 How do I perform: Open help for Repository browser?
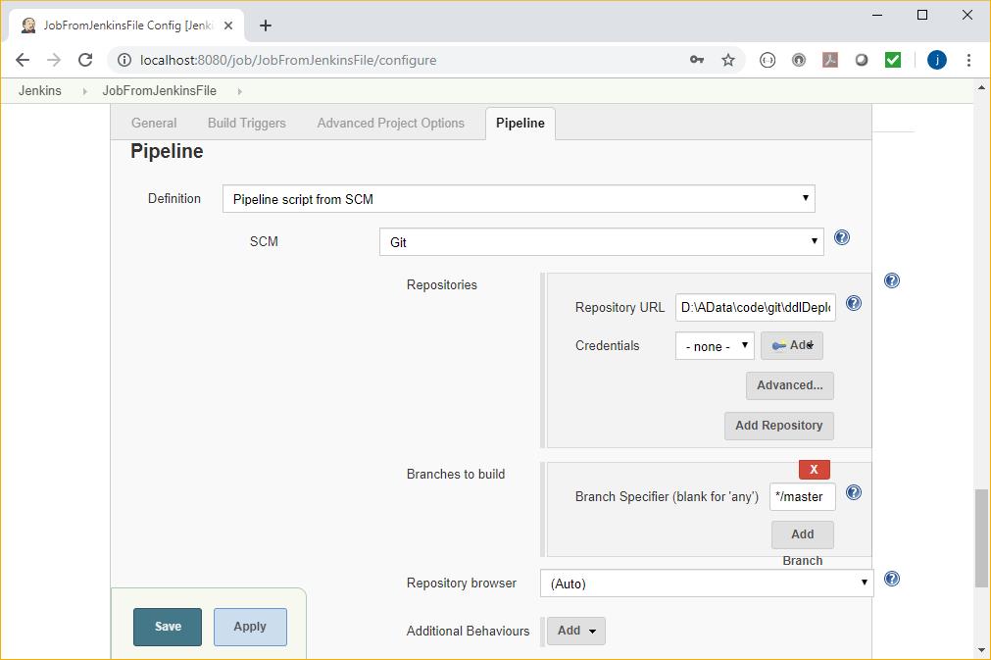892,579
